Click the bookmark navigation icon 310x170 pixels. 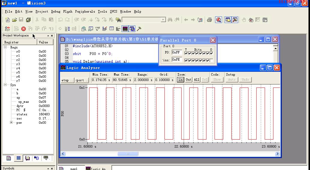[x=200, y=20]
